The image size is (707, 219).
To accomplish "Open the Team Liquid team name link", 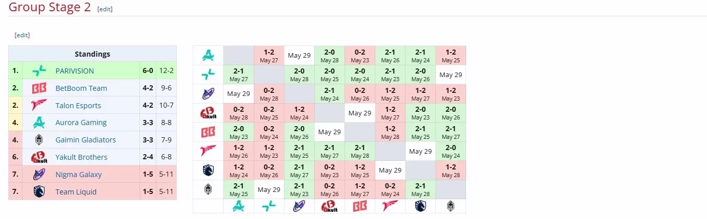I will pos(76,192).
